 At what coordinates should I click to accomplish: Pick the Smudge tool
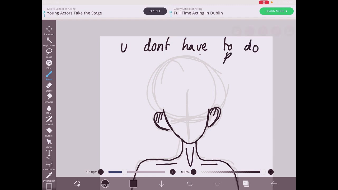click(x=49, y=98)
